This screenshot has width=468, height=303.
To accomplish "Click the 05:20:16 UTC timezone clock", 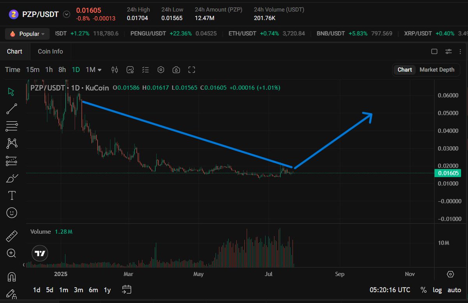I will 390,290.
